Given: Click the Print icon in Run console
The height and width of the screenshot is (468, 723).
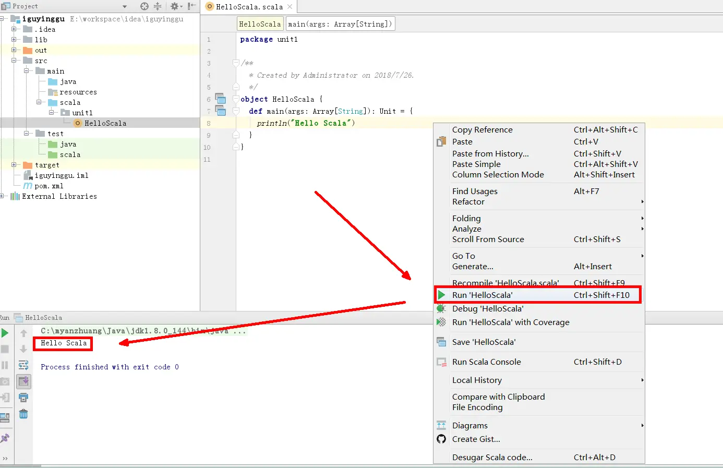Looking at the screenshot, I should [x=23, y=398].
